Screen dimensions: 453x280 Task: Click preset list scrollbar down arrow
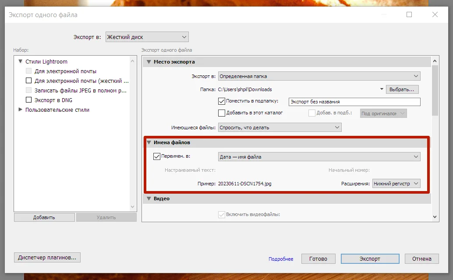(x=133, y=207)
